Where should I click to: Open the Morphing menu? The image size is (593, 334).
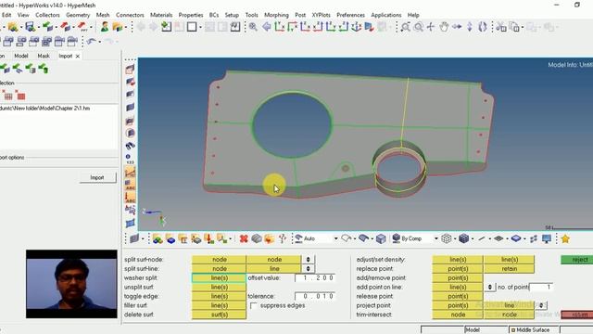[x=276, y=15]
